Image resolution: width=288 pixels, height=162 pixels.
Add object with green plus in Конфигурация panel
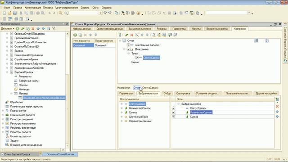pyautogui.click(x=18, y=29)
